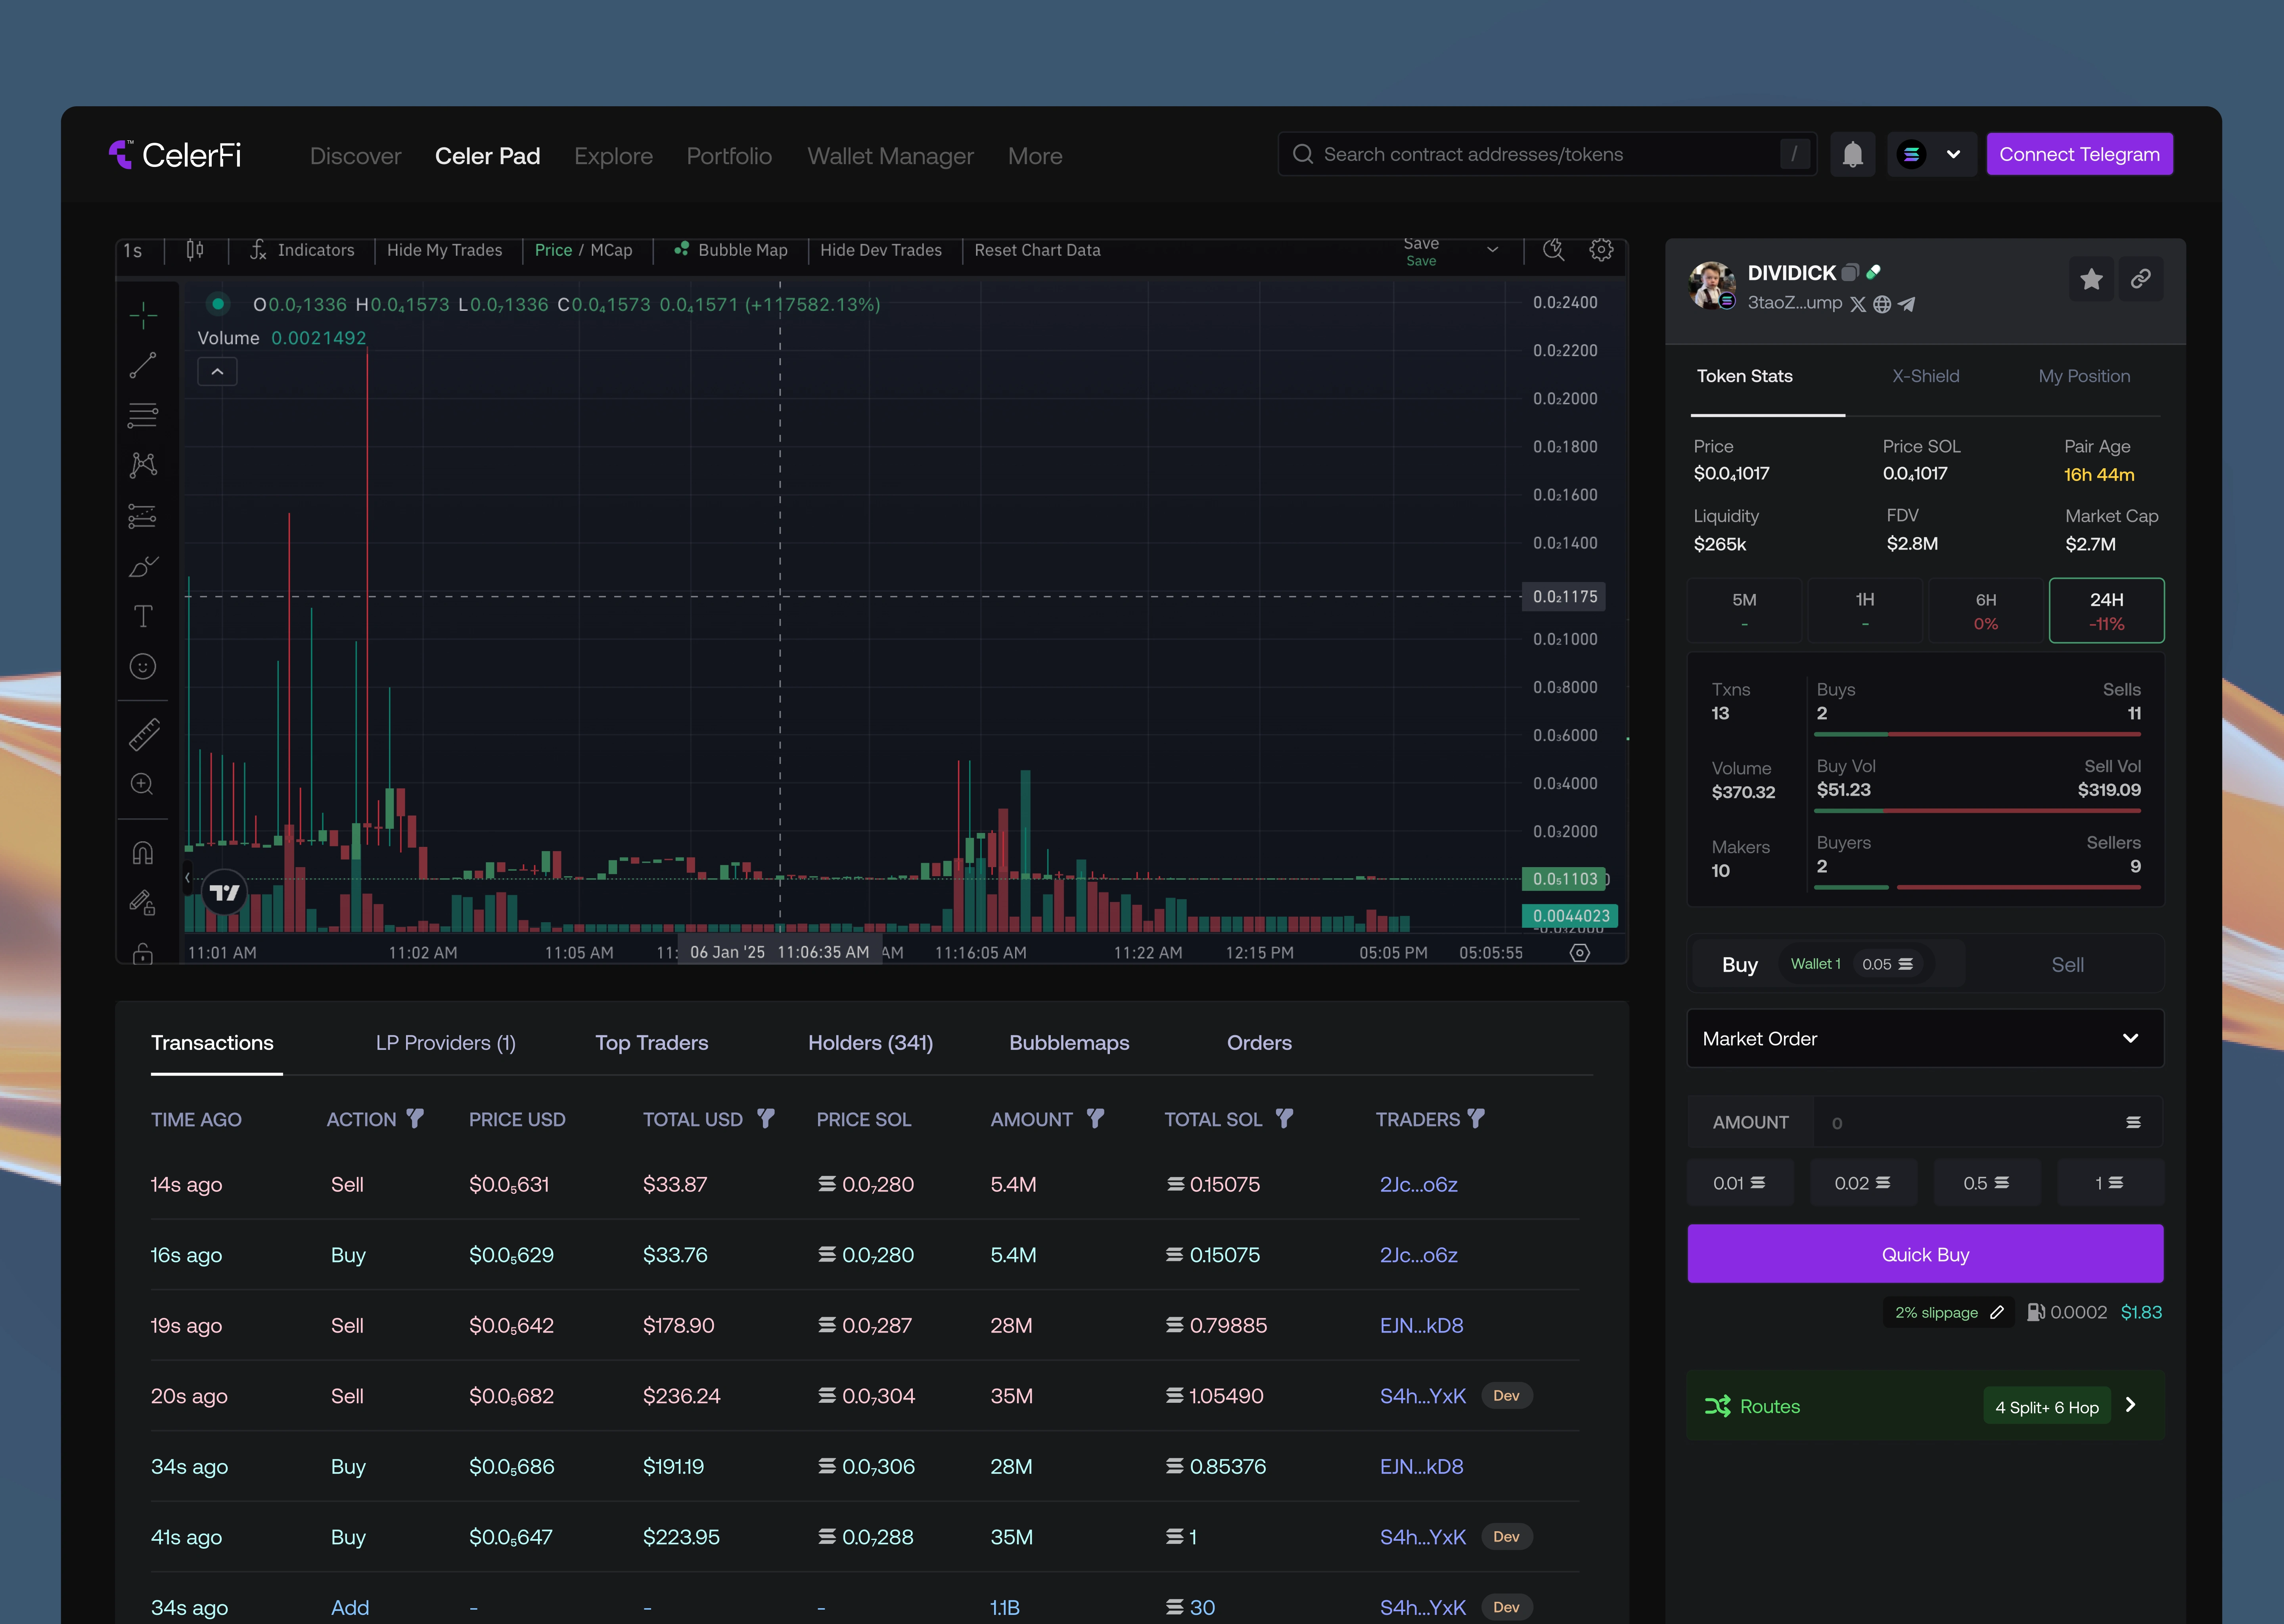Edit the 2% slippage setting
The height and width of the screenshot is (1624, 2284).
1997,1312
